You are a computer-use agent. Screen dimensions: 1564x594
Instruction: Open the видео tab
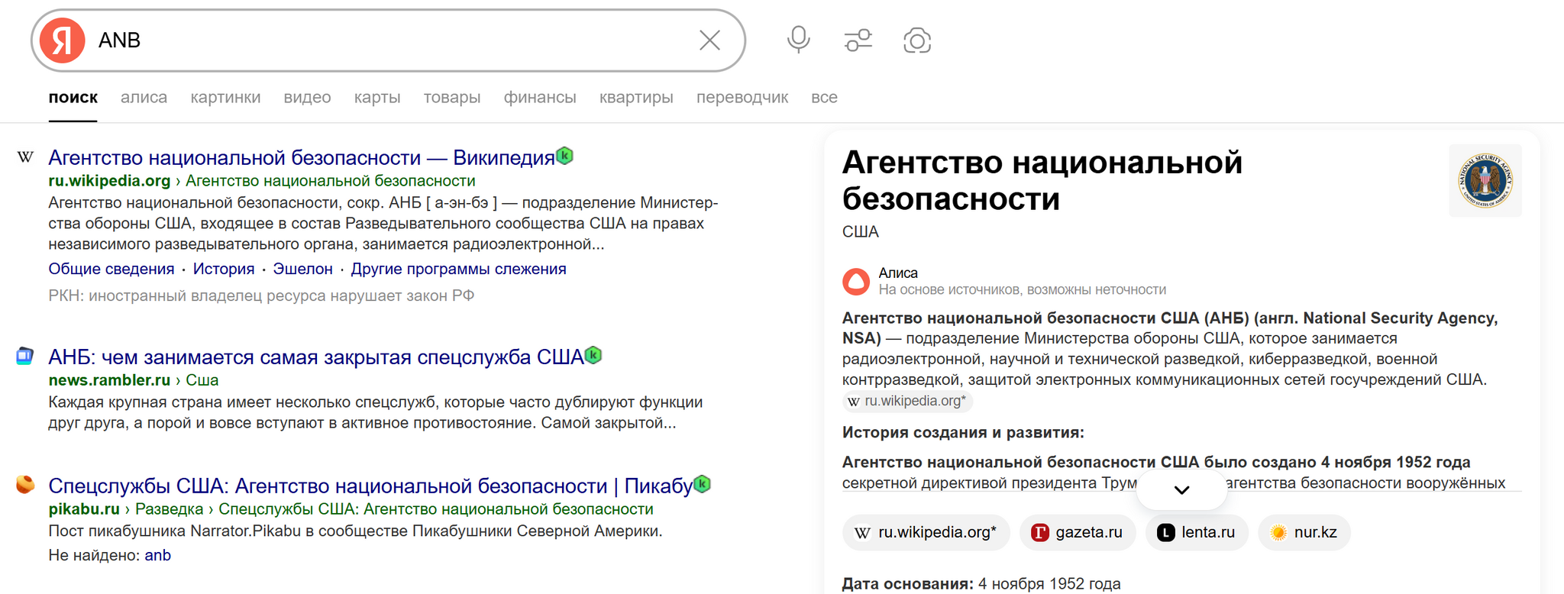pos(307,97)
